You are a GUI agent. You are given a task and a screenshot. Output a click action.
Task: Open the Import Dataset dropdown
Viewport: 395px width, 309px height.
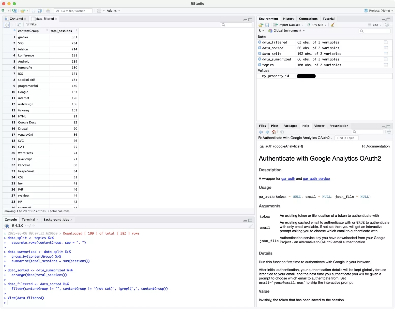tap(288, 25)
